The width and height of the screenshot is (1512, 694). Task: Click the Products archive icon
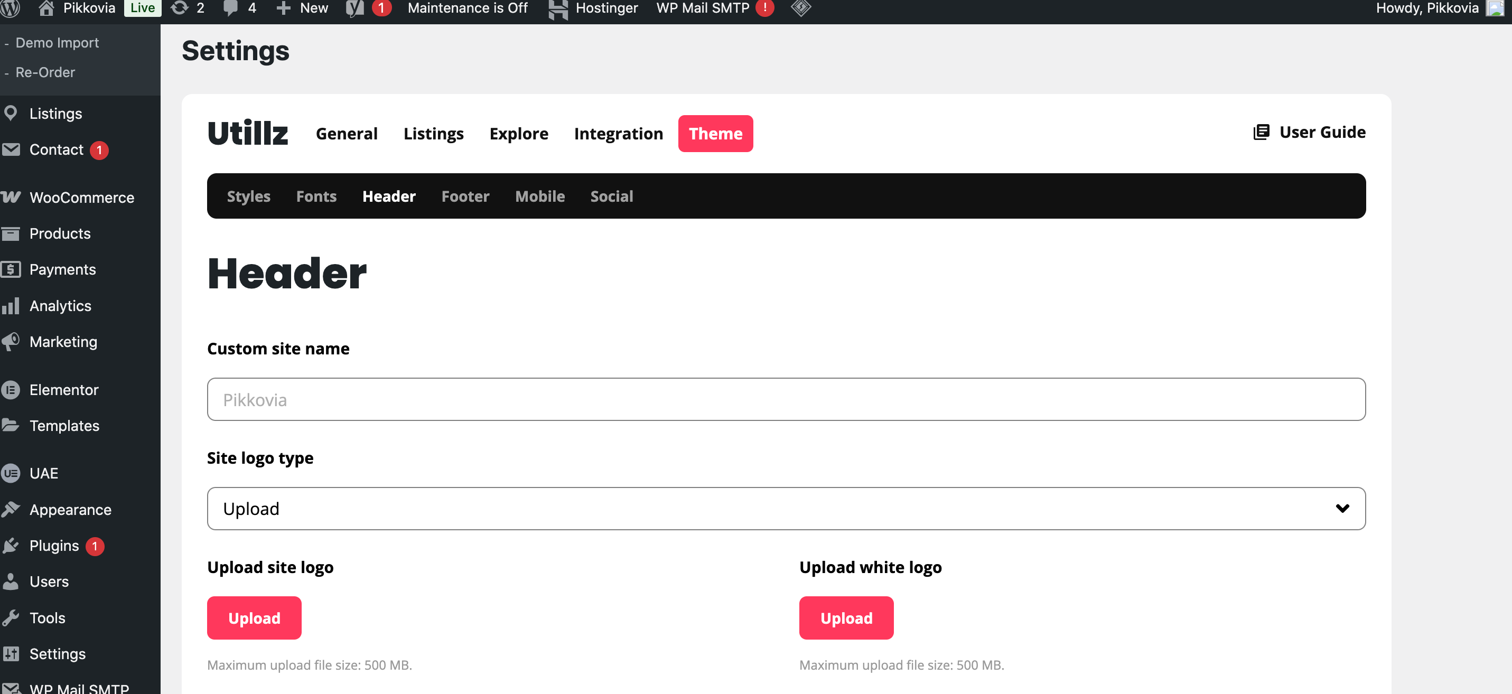click(11, 233)
